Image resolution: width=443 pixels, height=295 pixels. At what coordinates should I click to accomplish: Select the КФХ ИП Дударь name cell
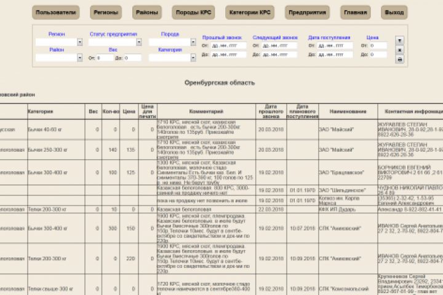(348, 209)
